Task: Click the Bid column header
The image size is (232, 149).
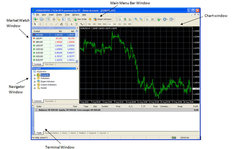Action: [60, 31]
